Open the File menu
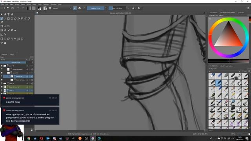Screen dimensions: 251x141 tap(2, 4)
